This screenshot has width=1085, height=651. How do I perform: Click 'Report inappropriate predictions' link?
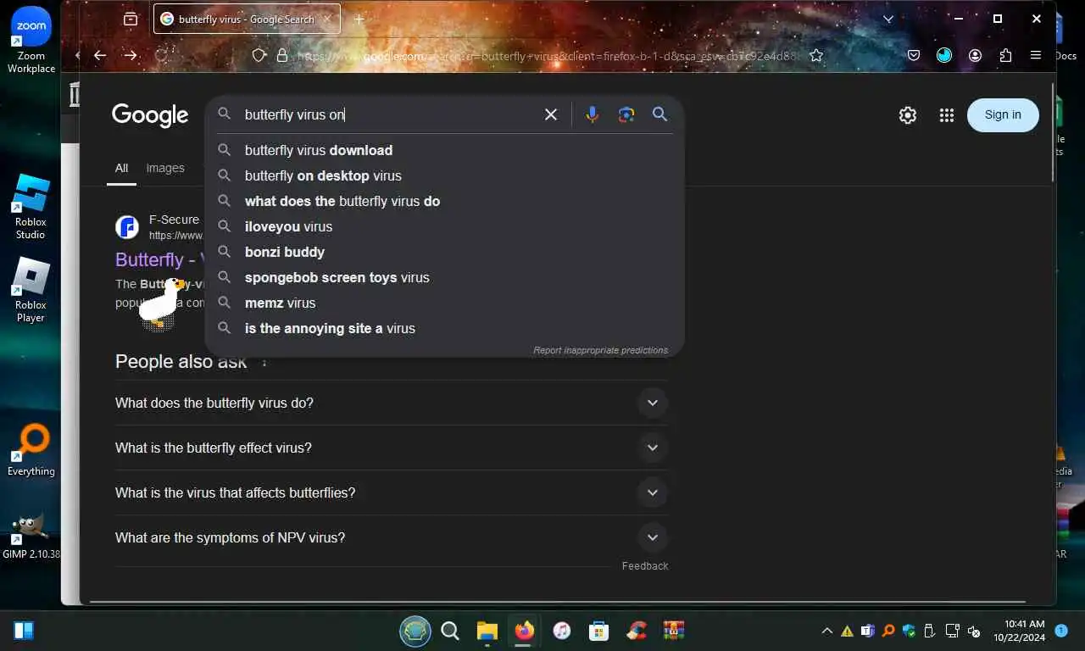[600, 350]
